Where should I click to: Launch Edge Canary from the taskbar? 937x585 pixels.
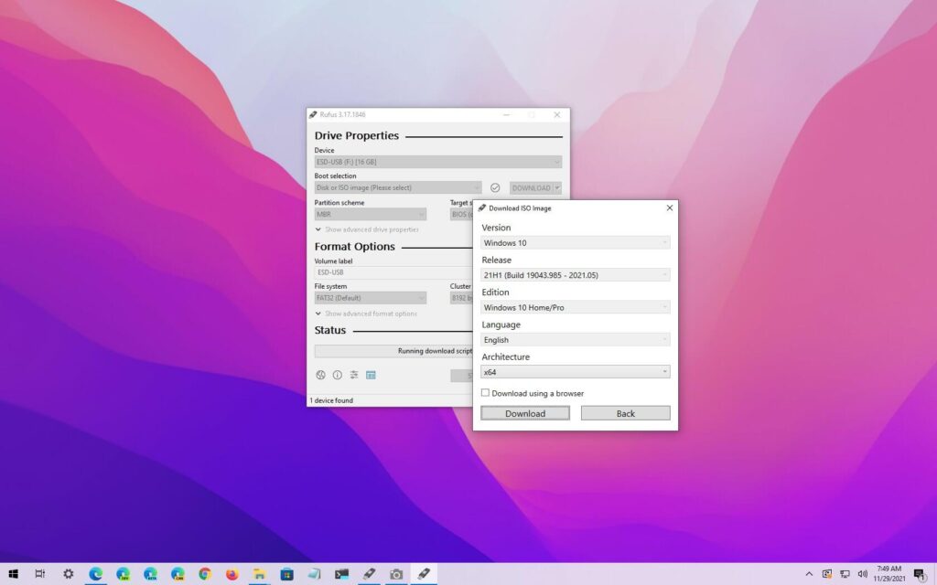point(178,574)
